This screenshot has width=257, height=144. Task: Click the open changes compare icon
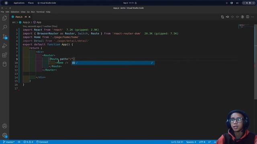pyautogui.click(x=222, y=17)
